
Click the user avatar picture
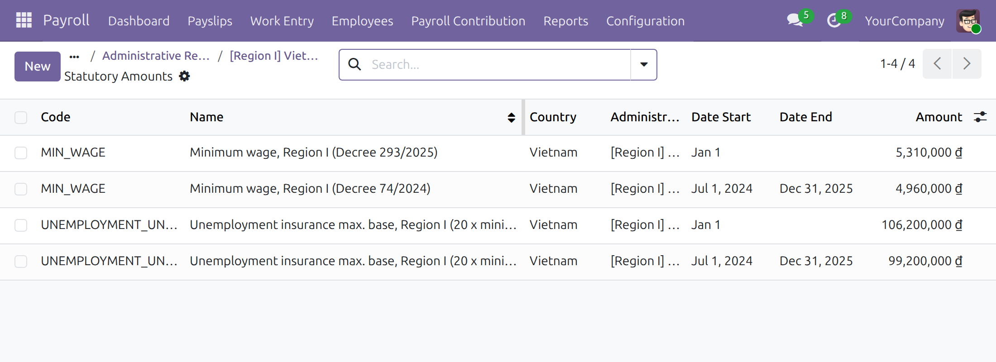(968, 21)
